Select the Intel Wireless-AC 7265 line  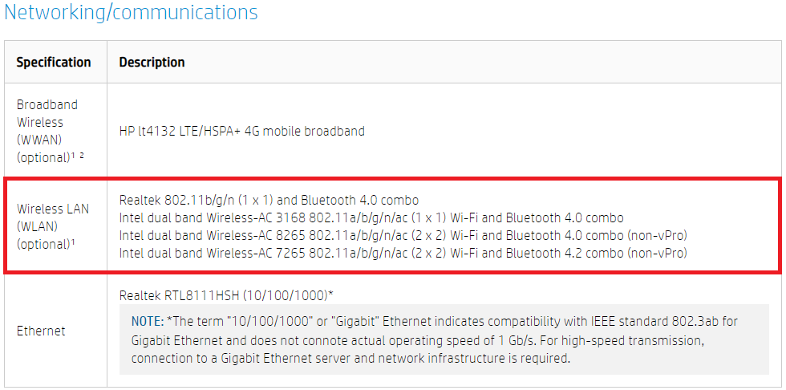coord(403,254)
